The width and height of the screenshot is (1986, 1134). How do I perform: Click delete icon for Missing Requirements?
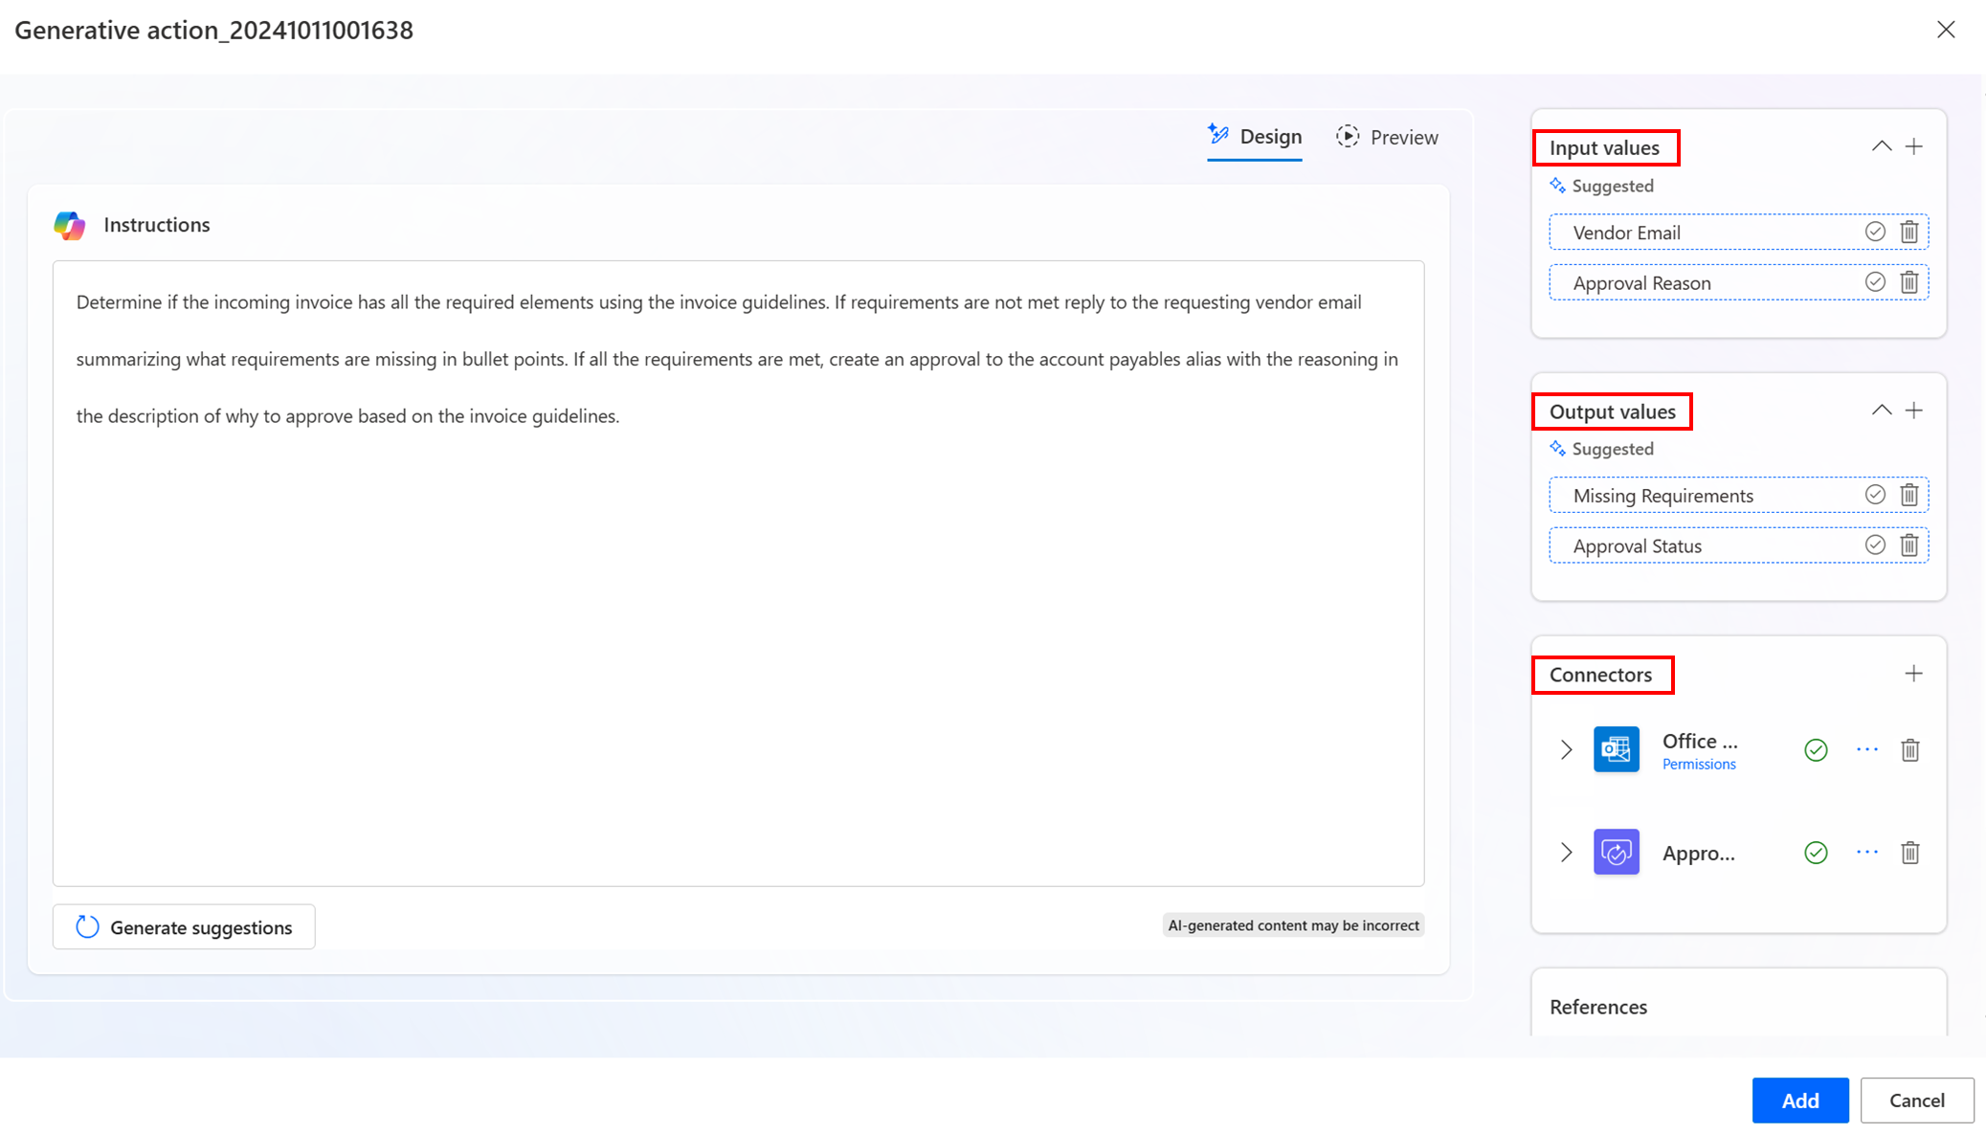(1909, 494)
